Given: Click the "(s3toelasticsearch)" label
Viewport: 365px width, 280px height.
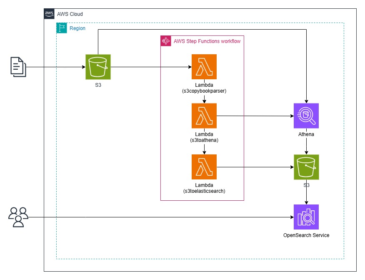Looking at the screenshot, I should pos(204,191).
